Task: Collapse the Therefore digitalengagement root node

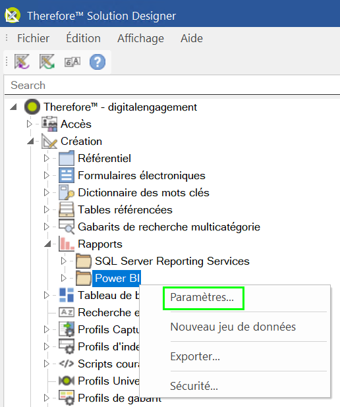Action: click(x=13, y=107)
